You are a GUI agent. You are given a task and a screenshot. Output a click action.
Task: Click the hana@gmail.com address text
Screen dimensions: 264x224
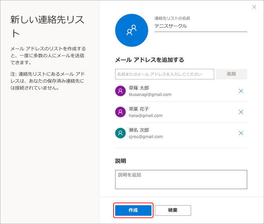tap(146, 116)
